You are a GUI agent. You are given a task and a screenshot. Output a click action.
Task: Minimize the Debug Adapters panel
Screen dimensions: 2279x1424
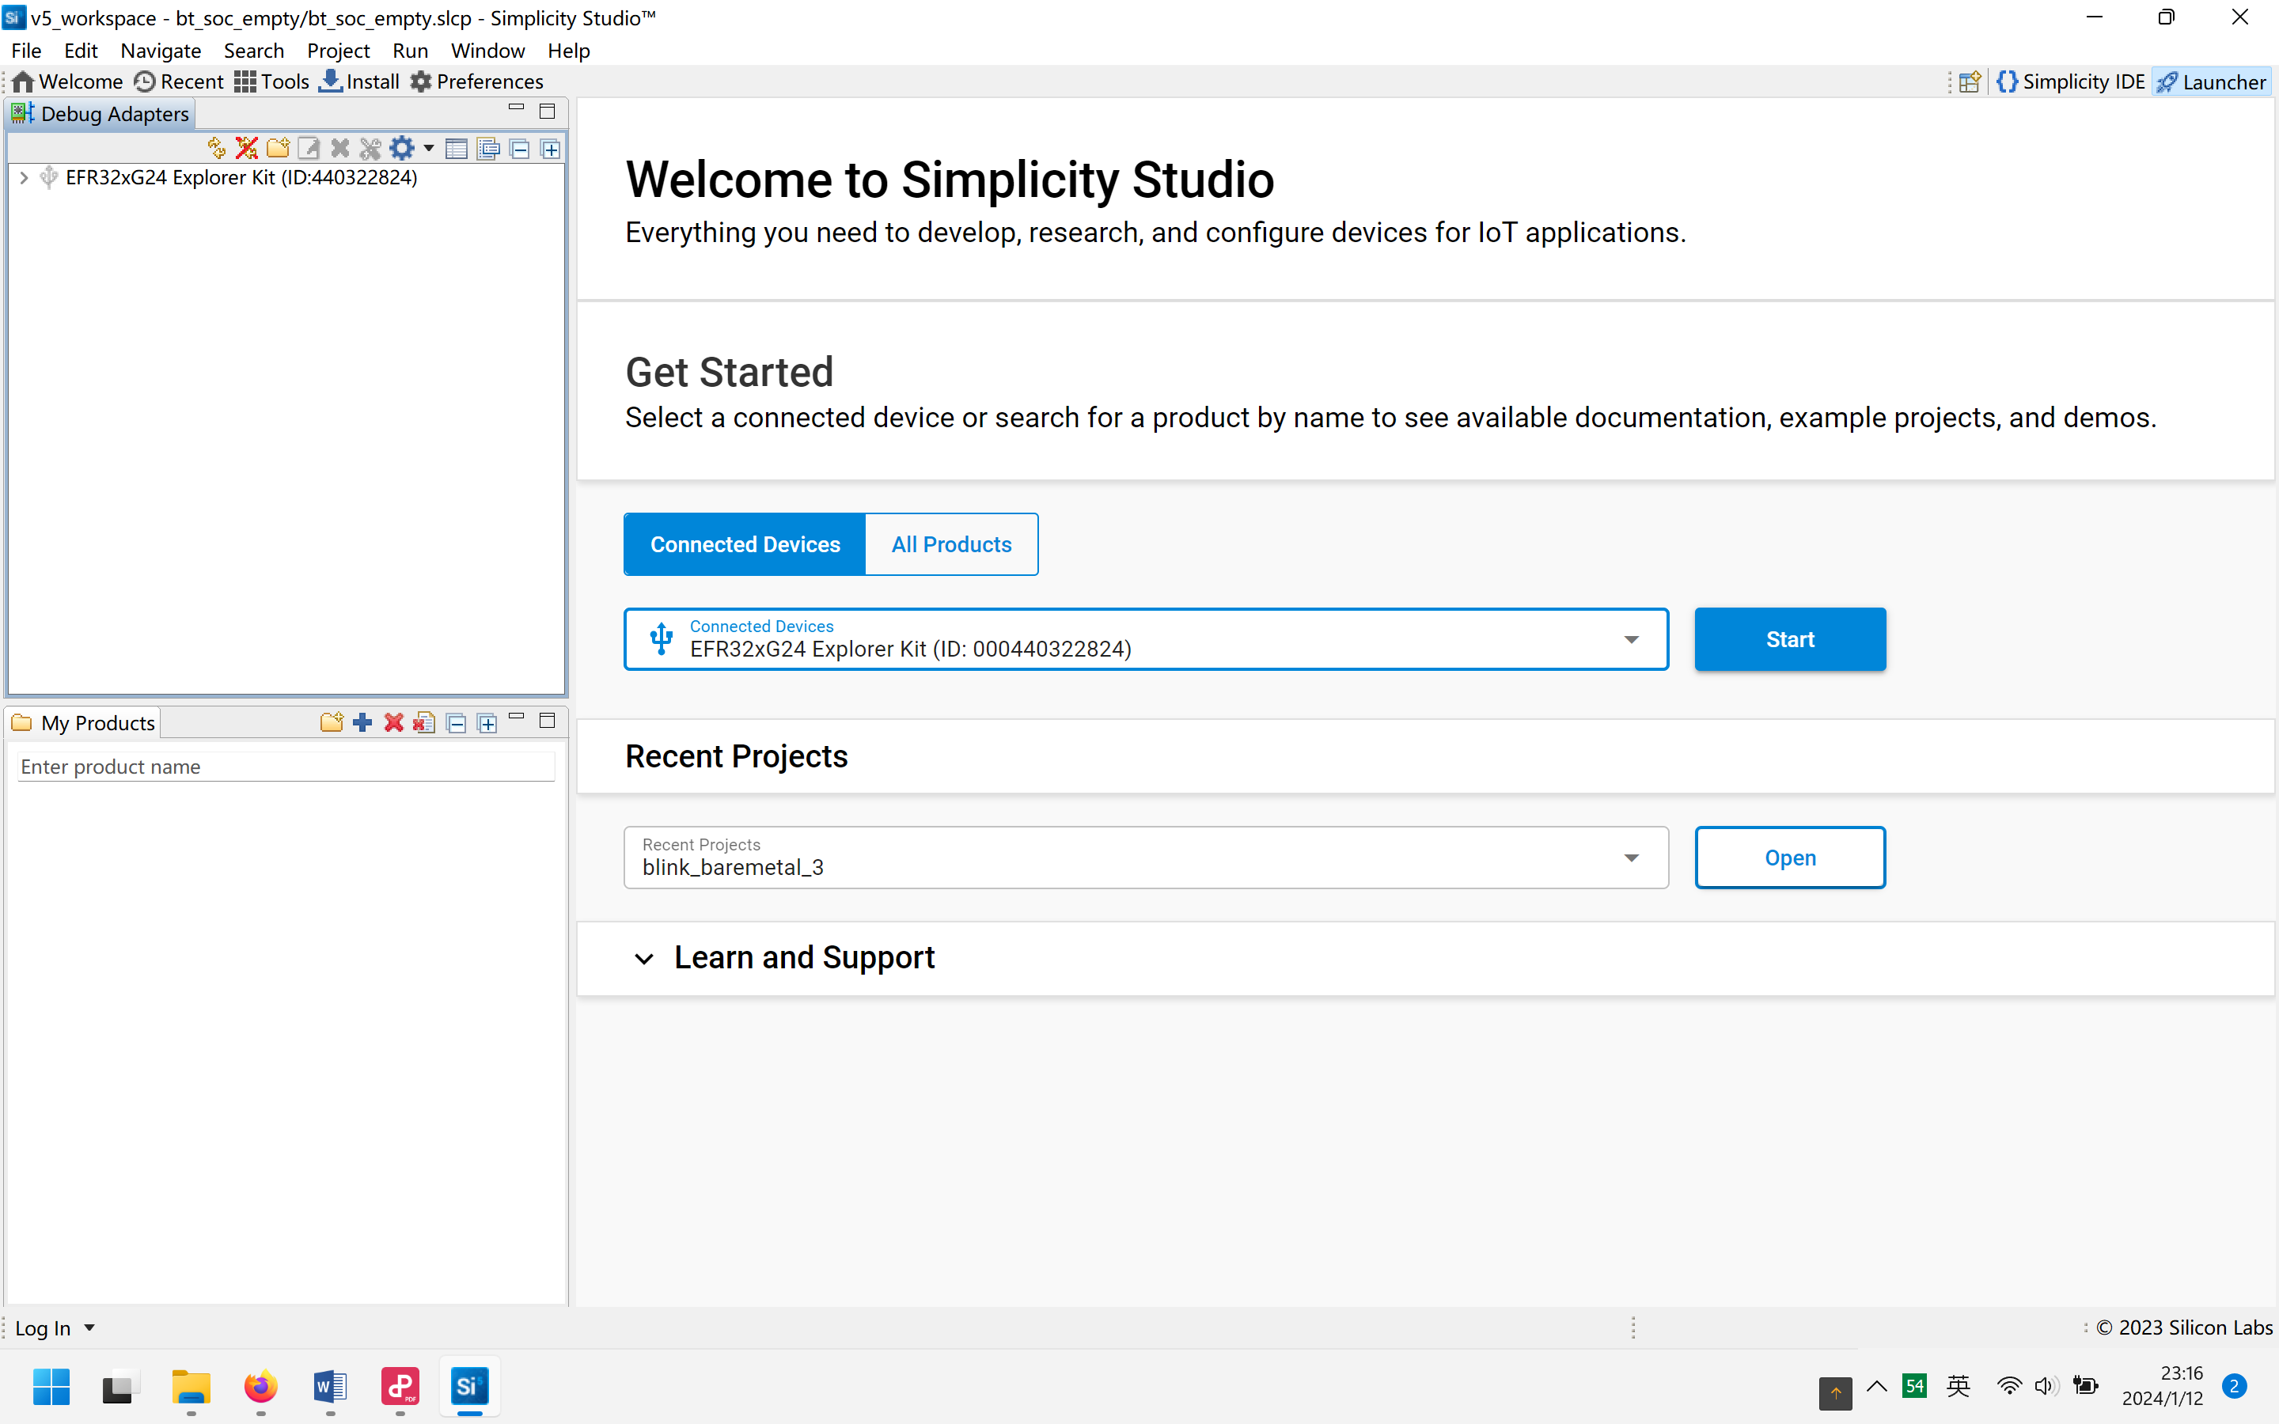pos(516,108)
